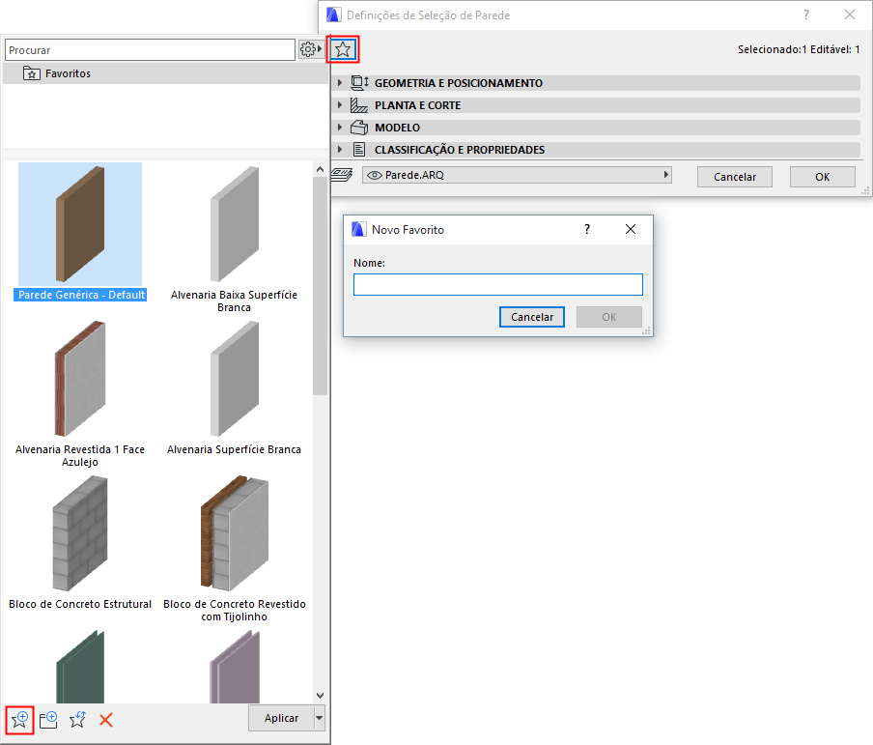
Task: Click the favorites list scrollbar thumb
Action: pos(320,286)
